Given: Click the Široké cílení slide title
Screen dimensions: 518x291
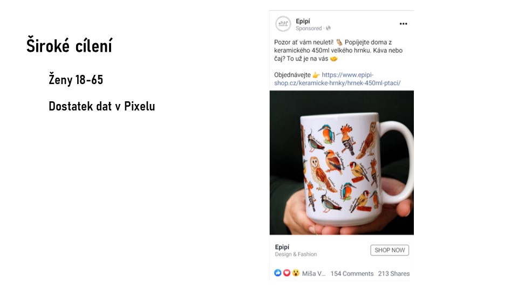Looking at the screenshot, I should pos(70,45).
